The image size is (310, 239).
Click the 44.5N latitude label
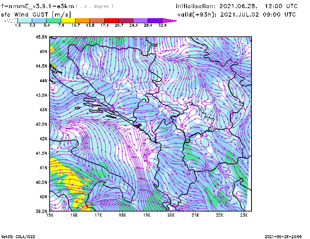(41, 66)
